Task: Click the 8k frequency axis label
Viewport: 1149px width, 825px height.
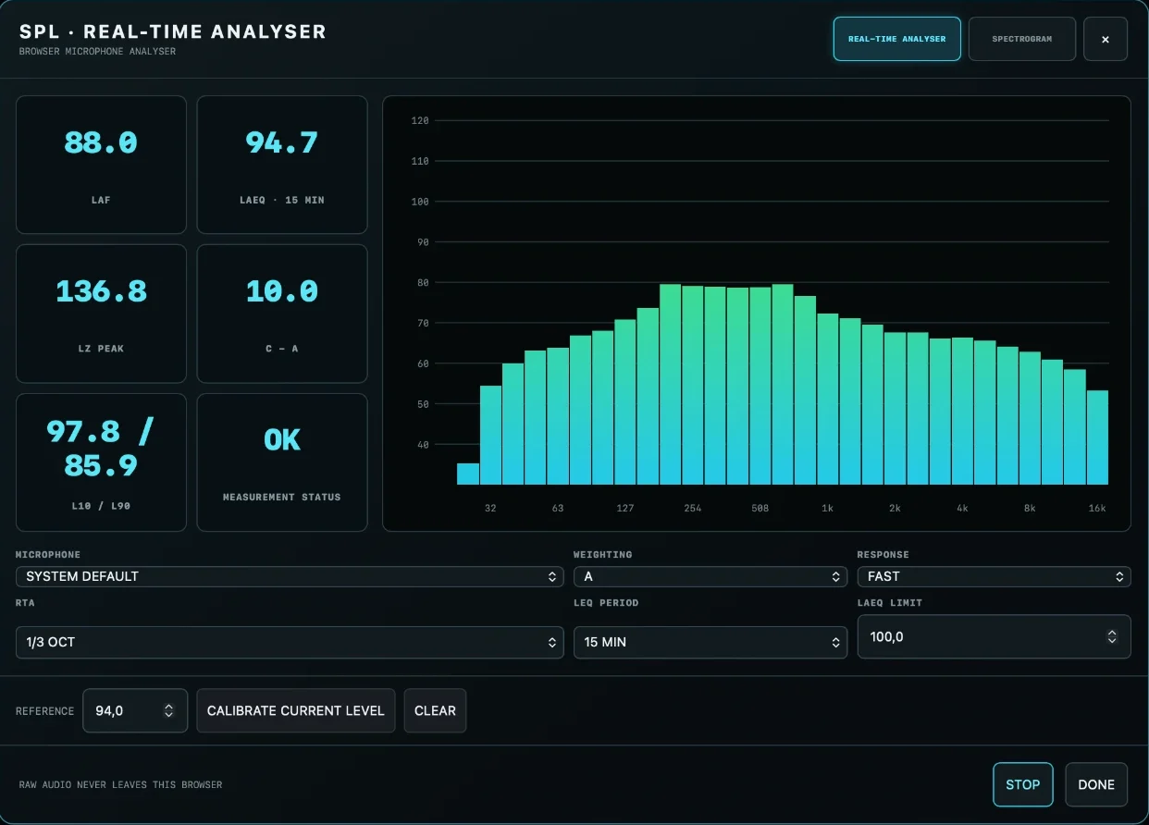Action: pyautogui.click(x=1030, y=509)
